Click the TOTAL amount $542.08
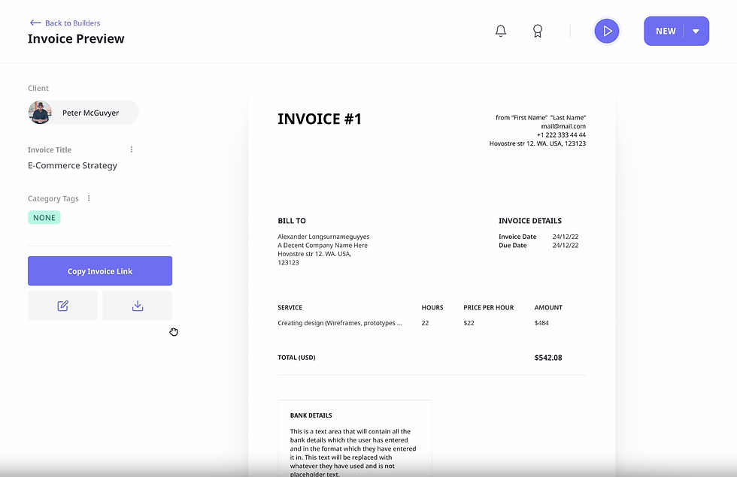 (x=548, y=358)
